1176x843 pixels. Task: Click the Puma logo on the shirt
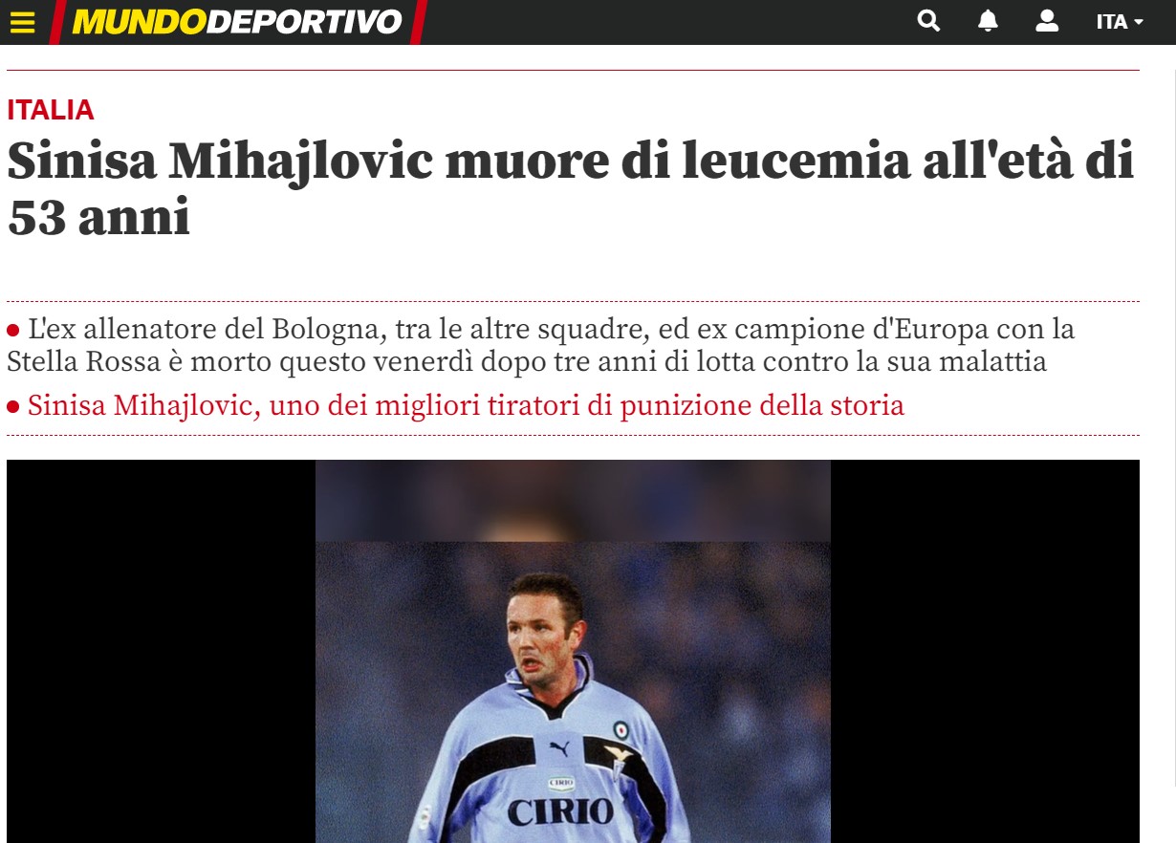(x=559, y=748)
